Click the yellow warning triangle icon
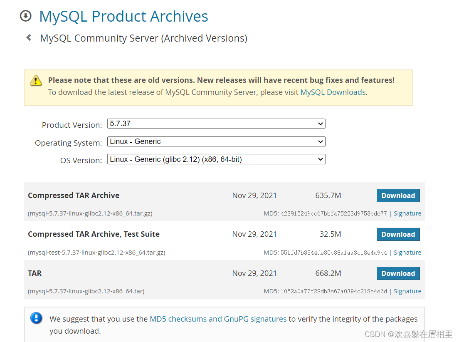Viewport: 459px width, 342px height. [x=36, y=80]
